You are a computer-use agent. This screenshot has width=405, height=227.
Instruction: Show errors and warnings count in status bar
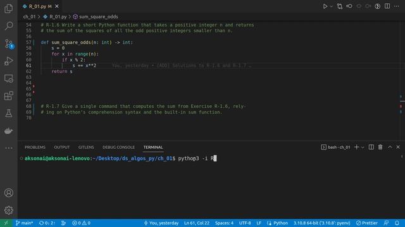pyautogui.click(x=81, y=223)
